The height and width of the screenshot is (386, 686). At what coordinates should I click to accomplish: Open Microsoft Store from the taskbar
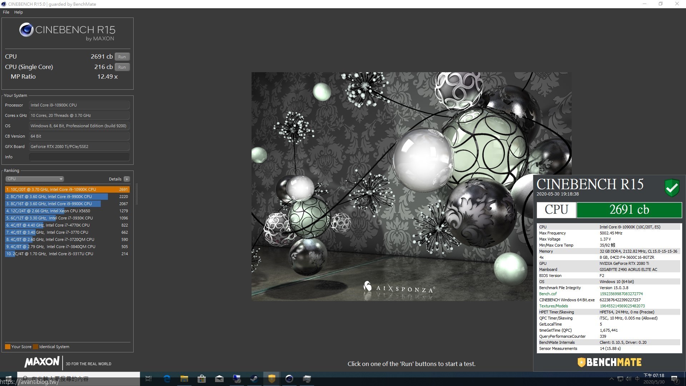[x=202, y=379]
